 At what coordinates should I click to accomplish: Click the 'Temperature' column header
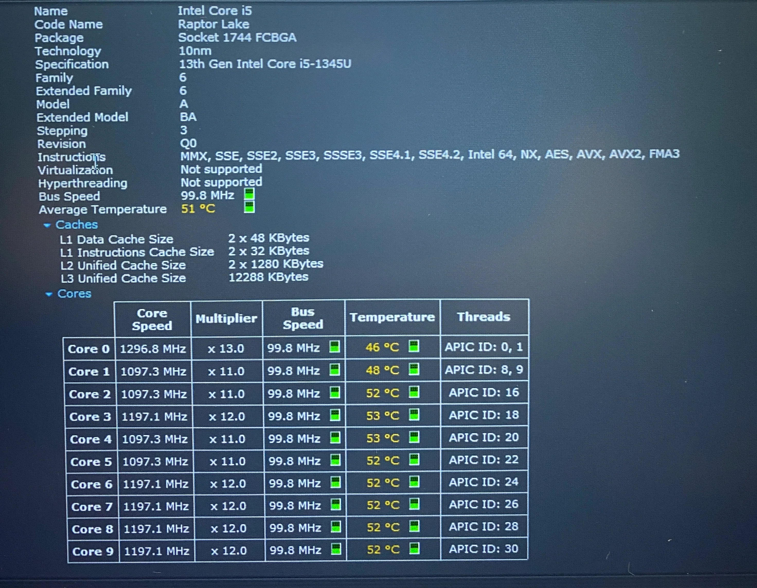[392, 317]
